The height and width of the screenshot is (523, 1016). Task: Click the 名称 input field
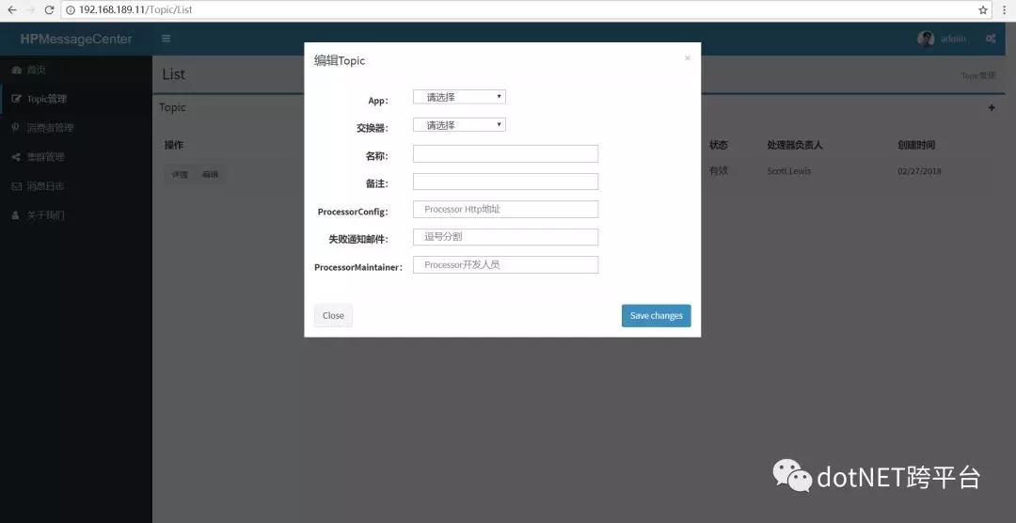click(x=505, y=154)
